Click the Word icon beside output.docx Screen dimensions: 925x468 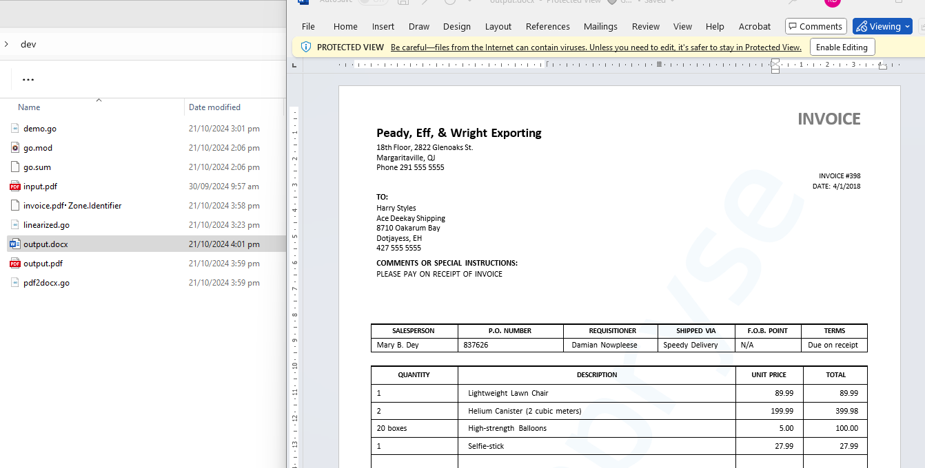(x=14, y=244)
